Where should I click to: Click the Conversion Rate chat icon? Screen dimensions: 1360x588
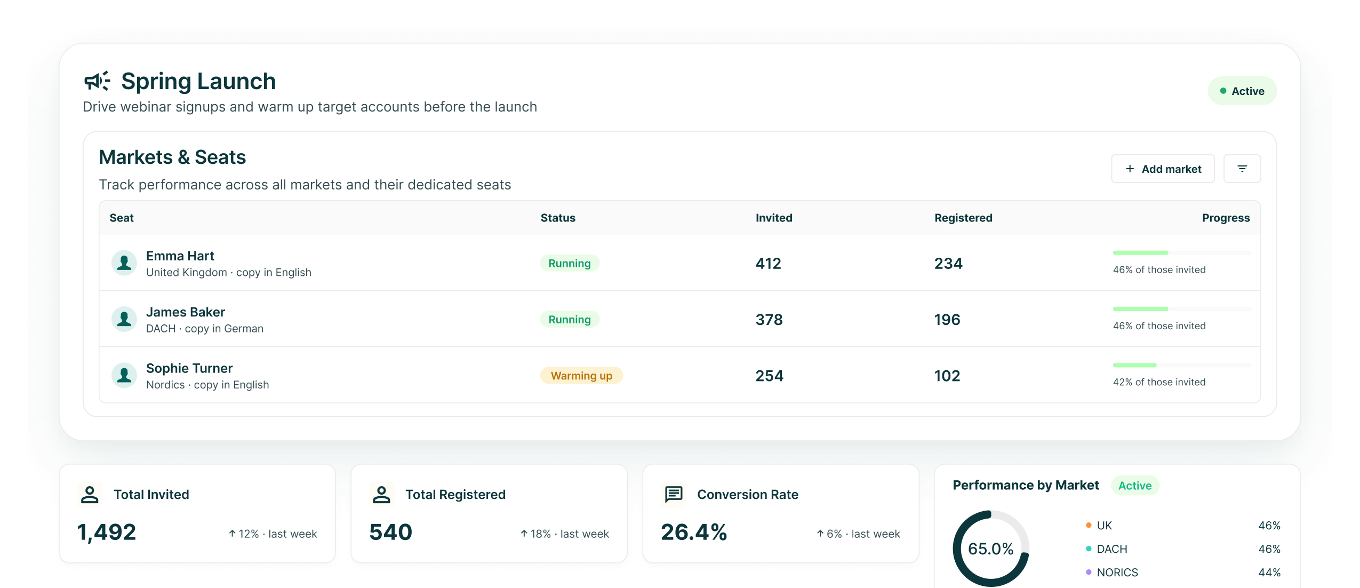coord(673,495)
